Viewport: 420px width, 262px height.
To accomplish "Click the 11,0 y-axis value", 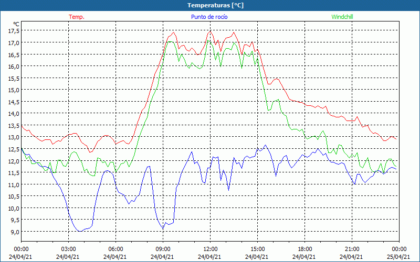I will [14, 184].
